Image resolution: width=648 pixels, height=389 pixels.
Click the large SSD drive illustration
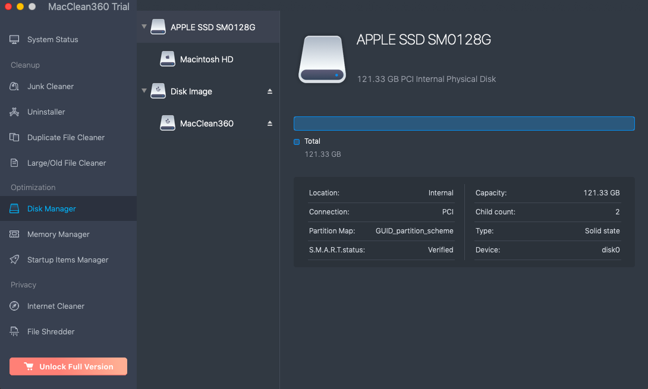[x=322, y=59]
